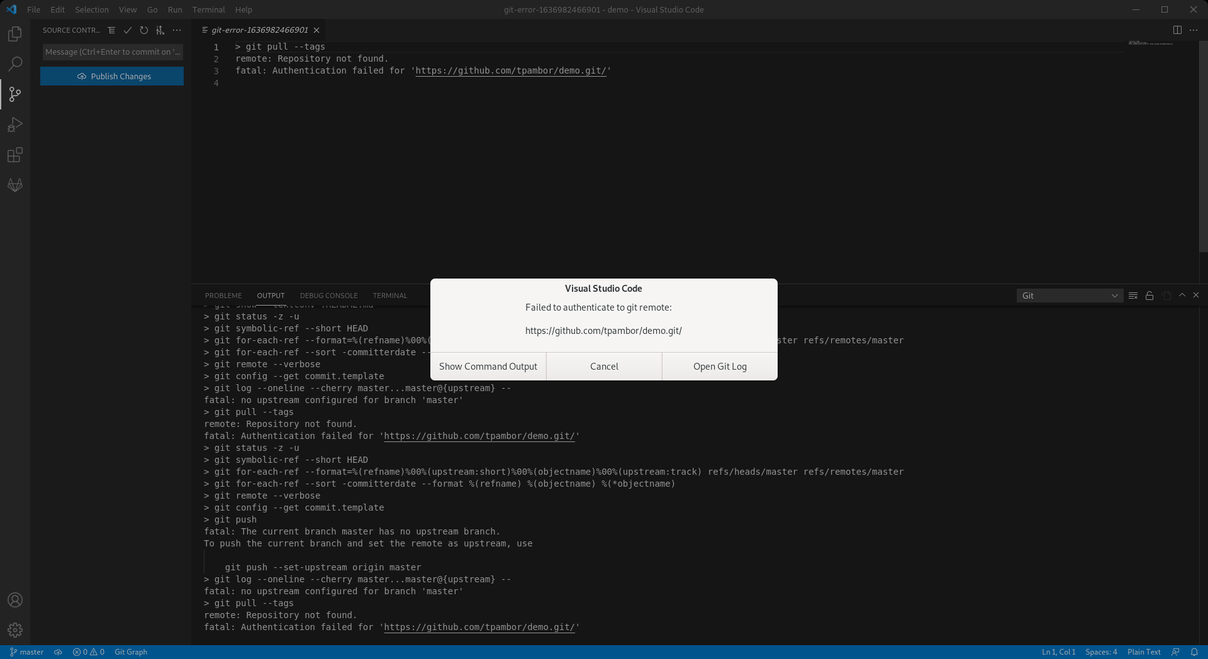Focus the commit message input field
Screen dimensions: 1208x659
[113, 52]
